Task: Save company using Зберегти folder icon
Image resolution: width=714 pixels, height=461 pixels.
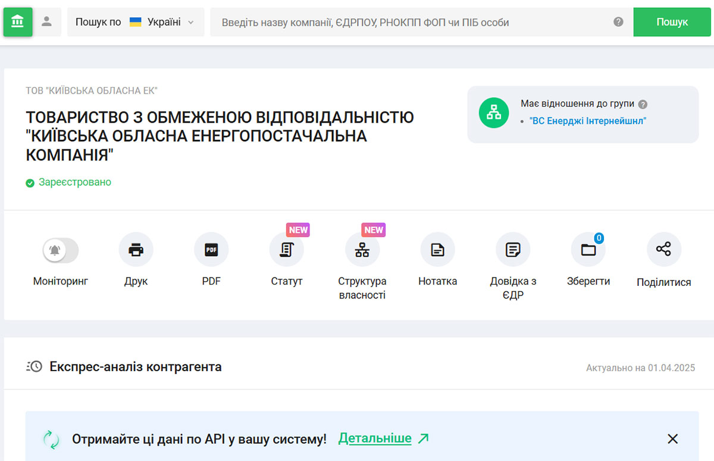Action: (588, 250)
